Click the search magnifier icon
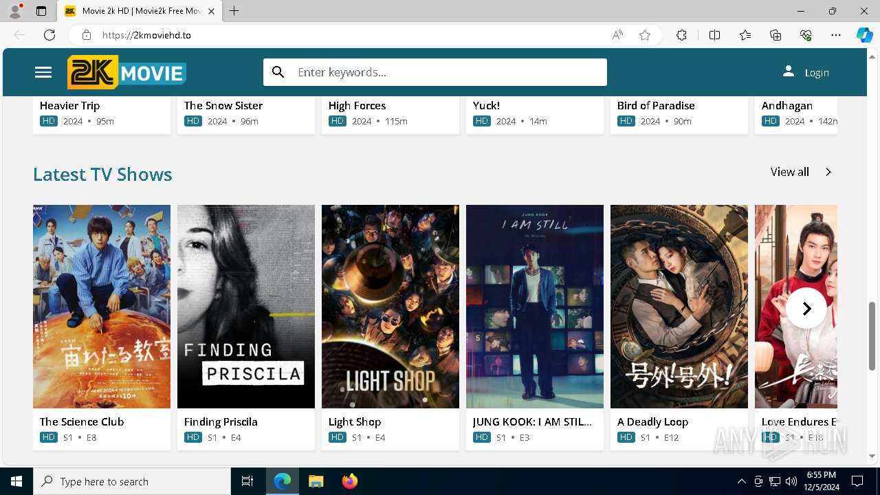The height and width of the screenshot is (495, 880). 278,72
